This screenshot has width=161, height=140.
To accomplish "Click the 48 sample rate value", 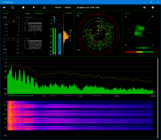I will (19, 25).
